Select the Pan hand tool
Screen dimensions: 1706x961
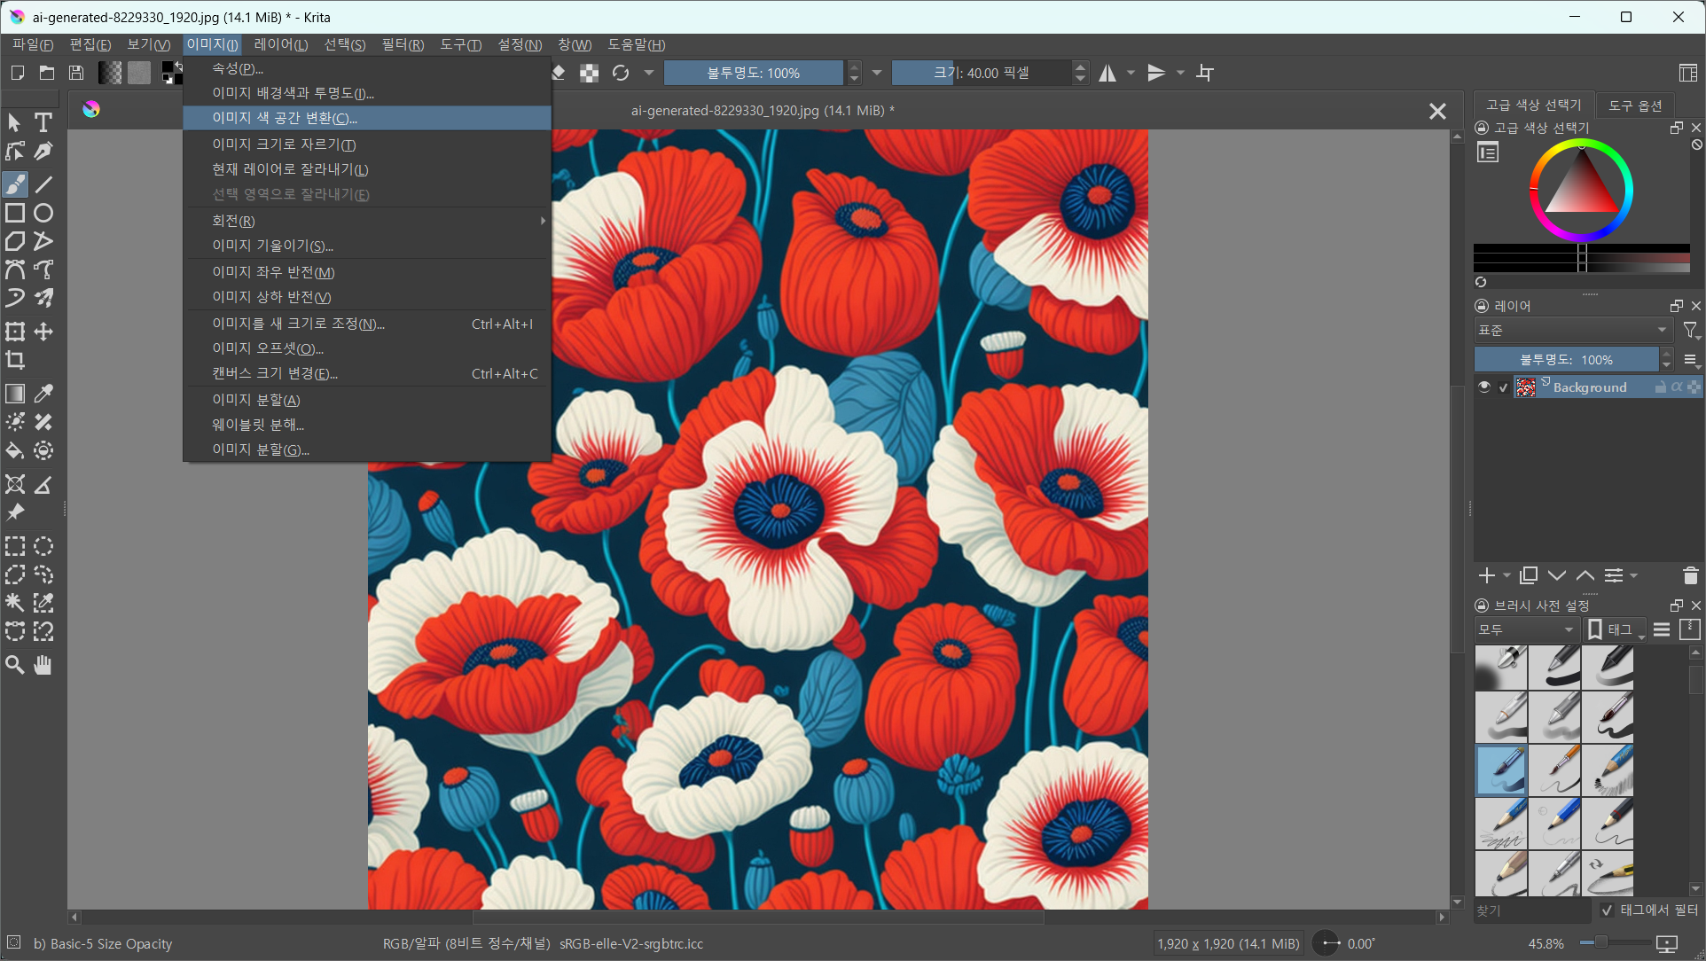(x=43, y=665)
